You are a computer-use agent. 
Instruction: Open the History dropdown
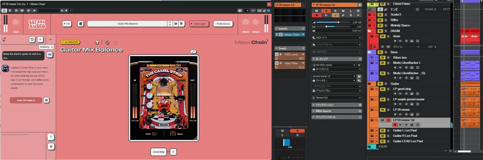(x=46, y=47)
